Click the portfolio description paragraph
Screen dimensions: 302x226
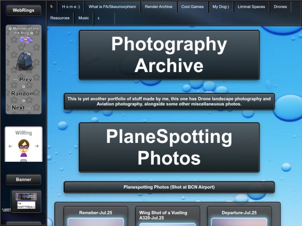pyautogui.click(x=169, y=102)
